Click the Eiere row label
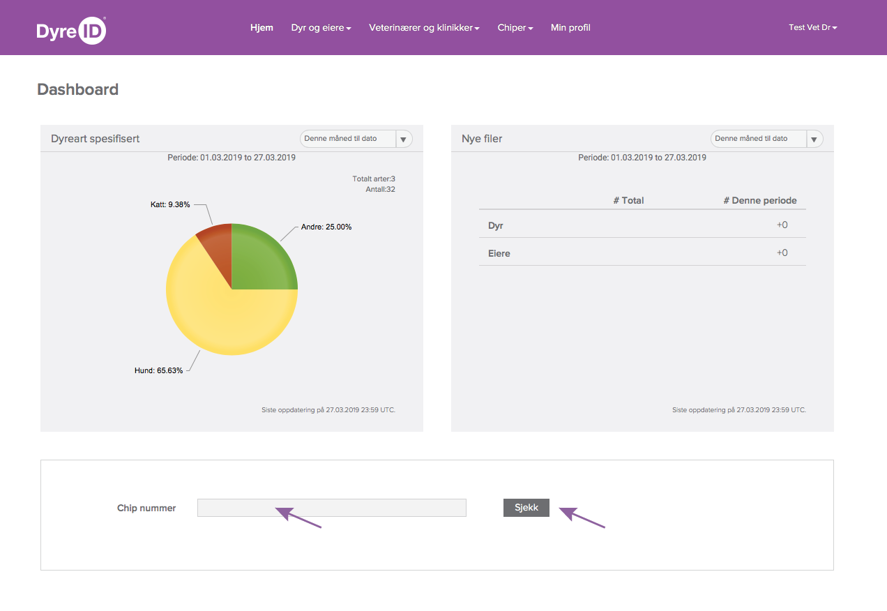This screenshot has height=611, width=887. pos(499,253)
